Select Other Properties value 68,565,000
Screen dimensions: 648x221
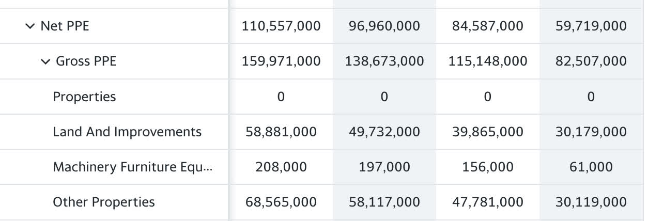tap(281, 202)
